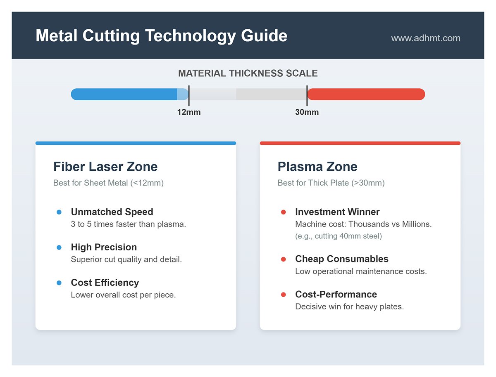Click the red section of the thickness scale
This screenshot has width=496, height=377.
point(366,94)
